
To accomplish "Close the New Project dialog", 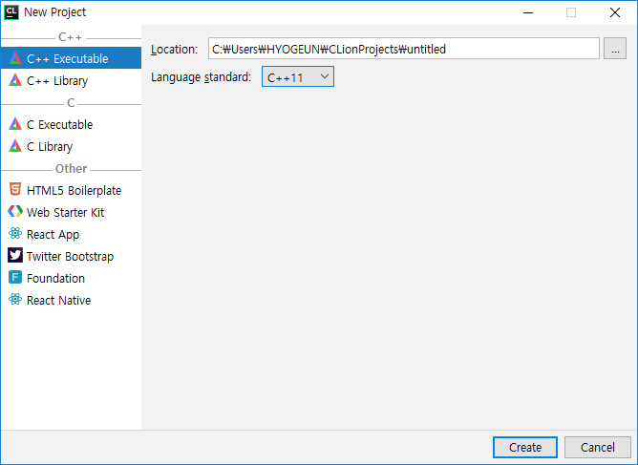I will point(615,12).
